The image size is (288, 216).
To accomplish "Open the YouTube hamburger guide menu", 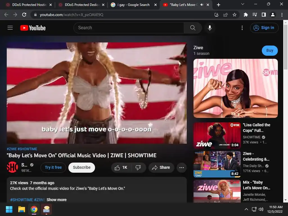I will 10,28.
